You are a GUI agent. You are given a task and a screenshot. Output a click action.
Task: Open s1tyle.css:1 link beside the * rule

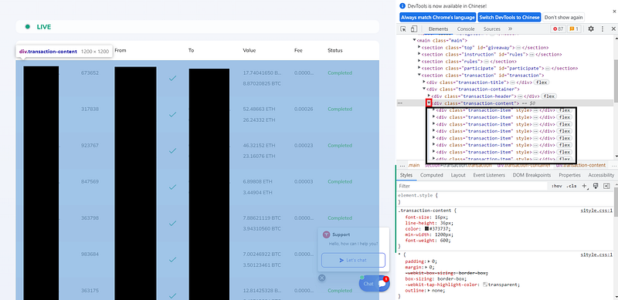(596, 255)
